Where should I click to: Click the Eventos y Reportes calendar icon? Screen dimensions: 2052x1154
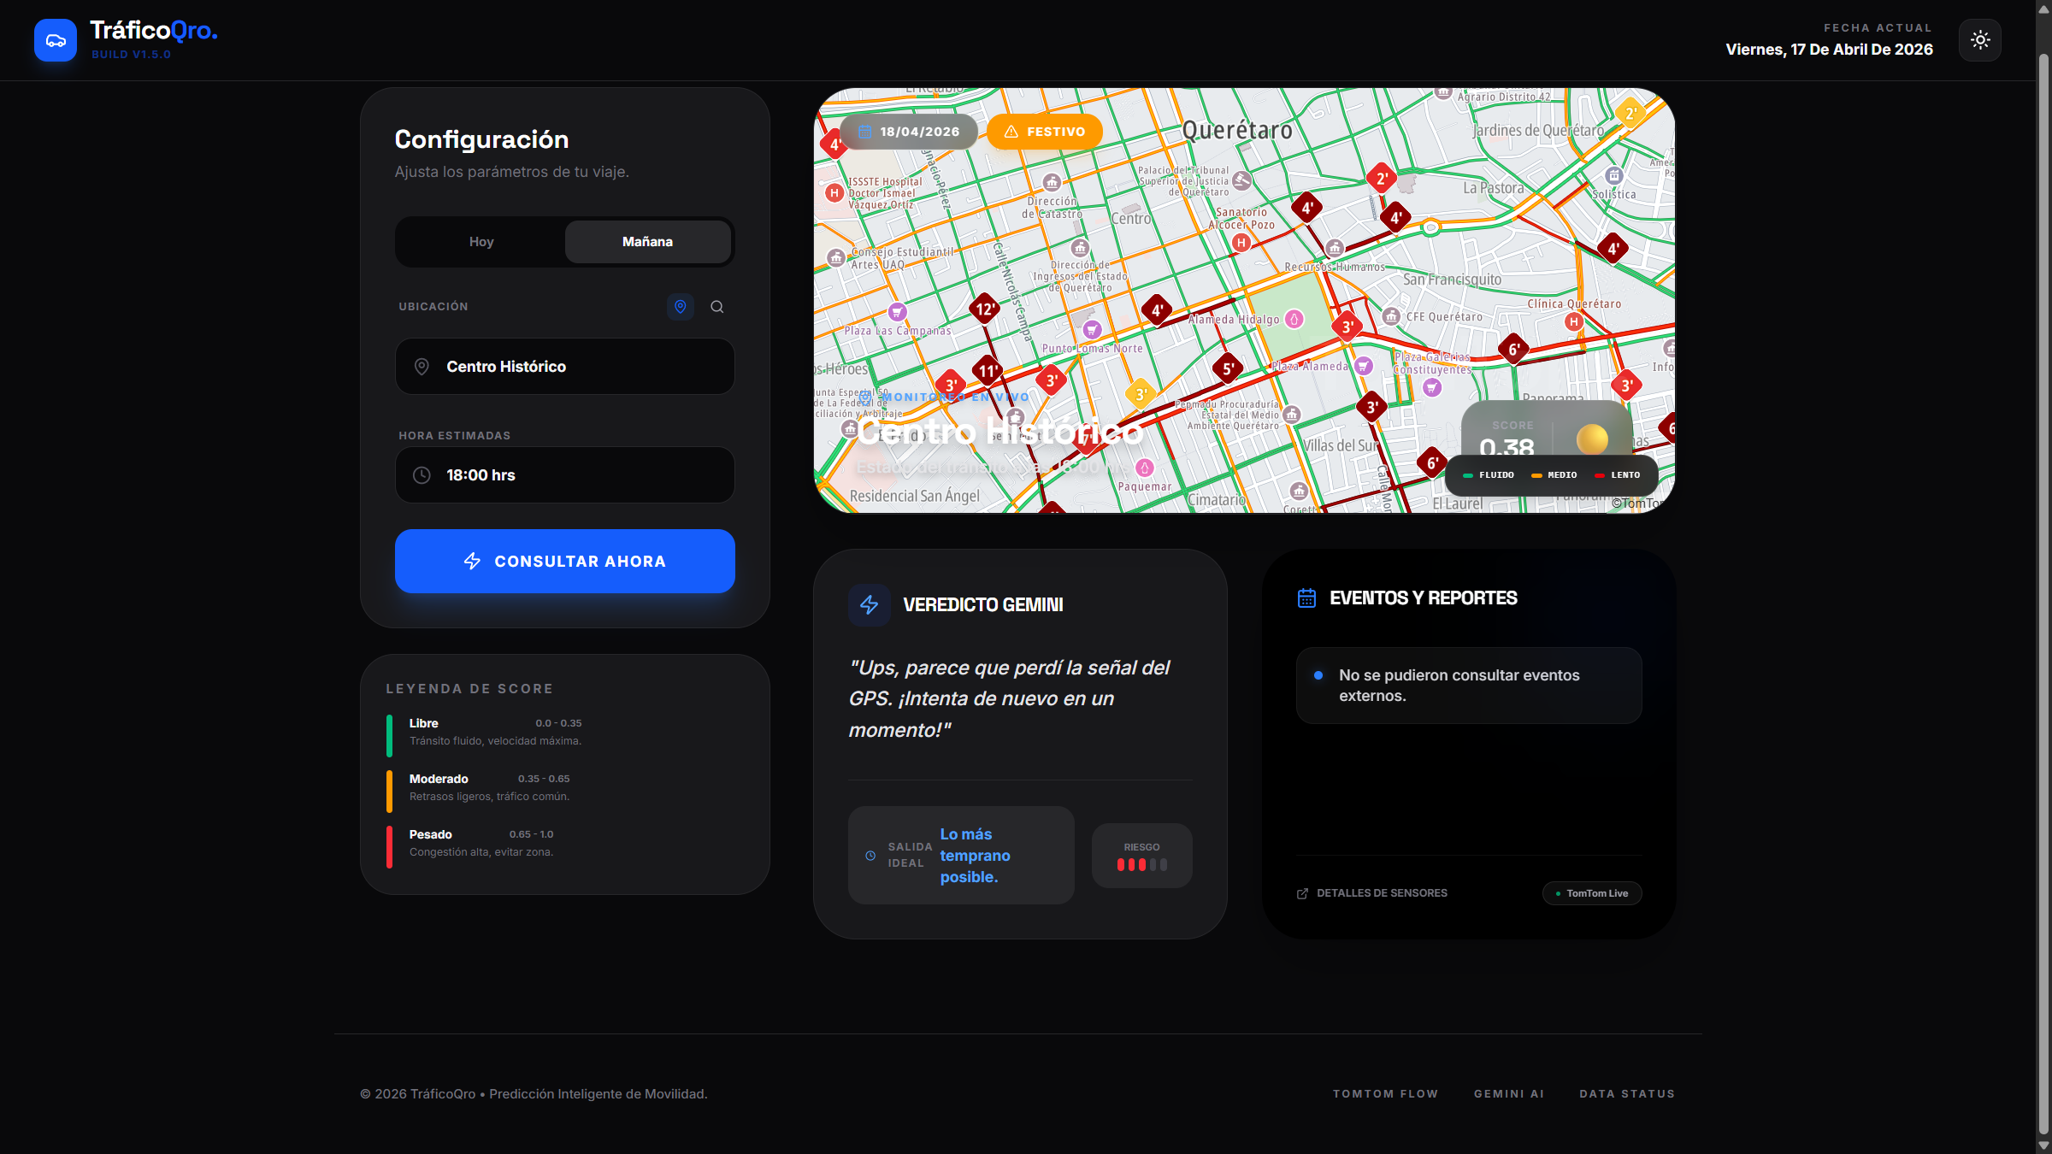(x=1306, y=598)
